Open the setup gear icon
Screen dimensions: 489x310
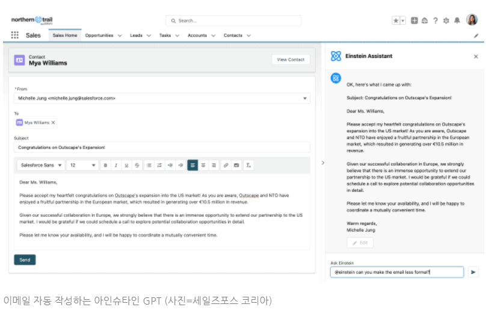446,20
